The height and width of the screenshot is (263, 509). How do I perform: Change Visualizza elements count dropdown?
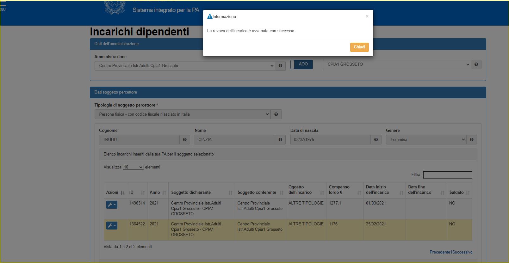click(133, 167)
